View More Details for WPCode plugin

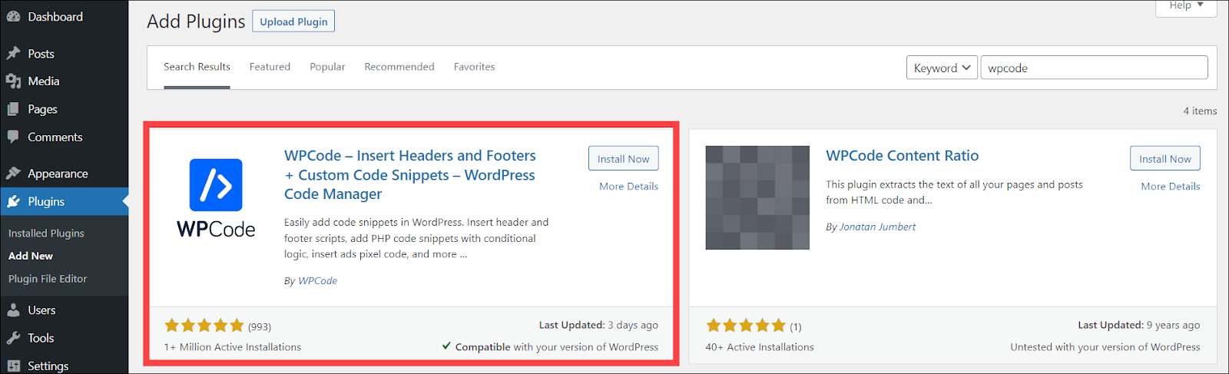[628, 186]
